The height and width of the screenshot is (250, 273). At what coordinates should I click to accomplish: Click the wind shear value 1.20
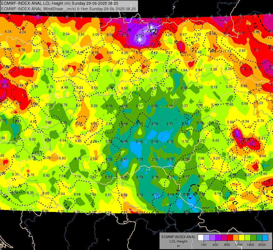click(140, 159)
